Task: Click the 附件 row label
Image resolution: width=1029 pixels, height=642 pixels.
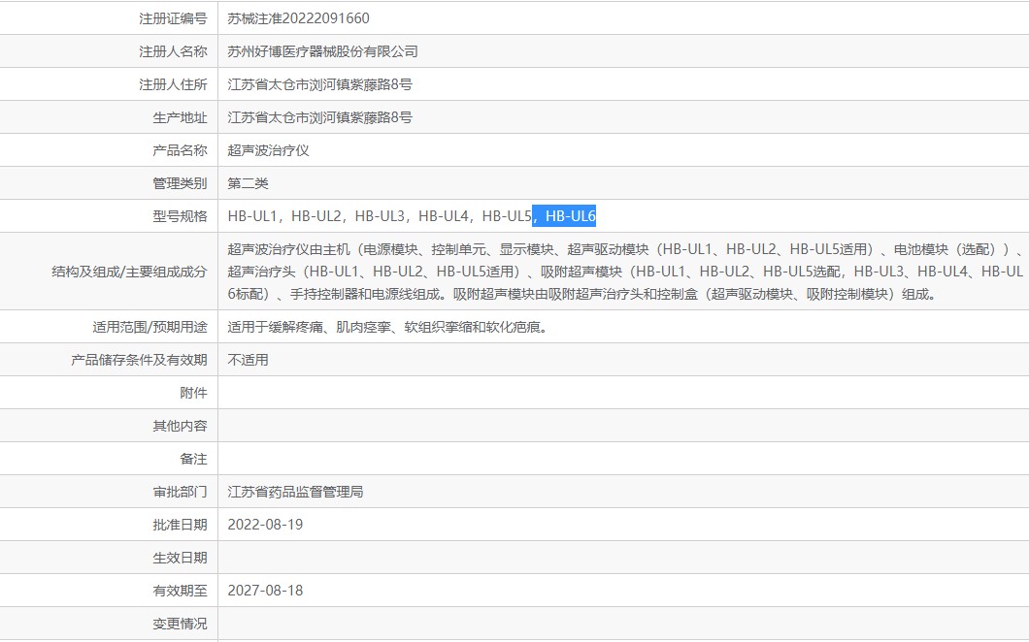Action: pos(193,393)
